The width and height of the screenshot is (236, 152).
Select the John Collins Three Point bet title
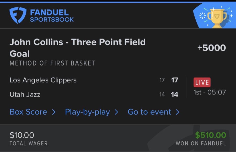pos(78,48)
